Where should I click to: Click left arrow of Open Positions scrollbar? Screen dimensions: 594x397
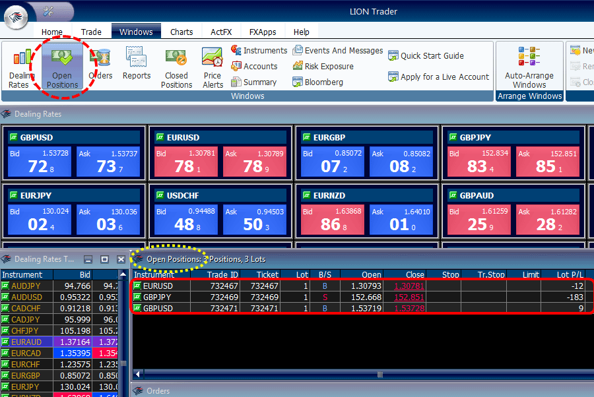tap(138, 375)
